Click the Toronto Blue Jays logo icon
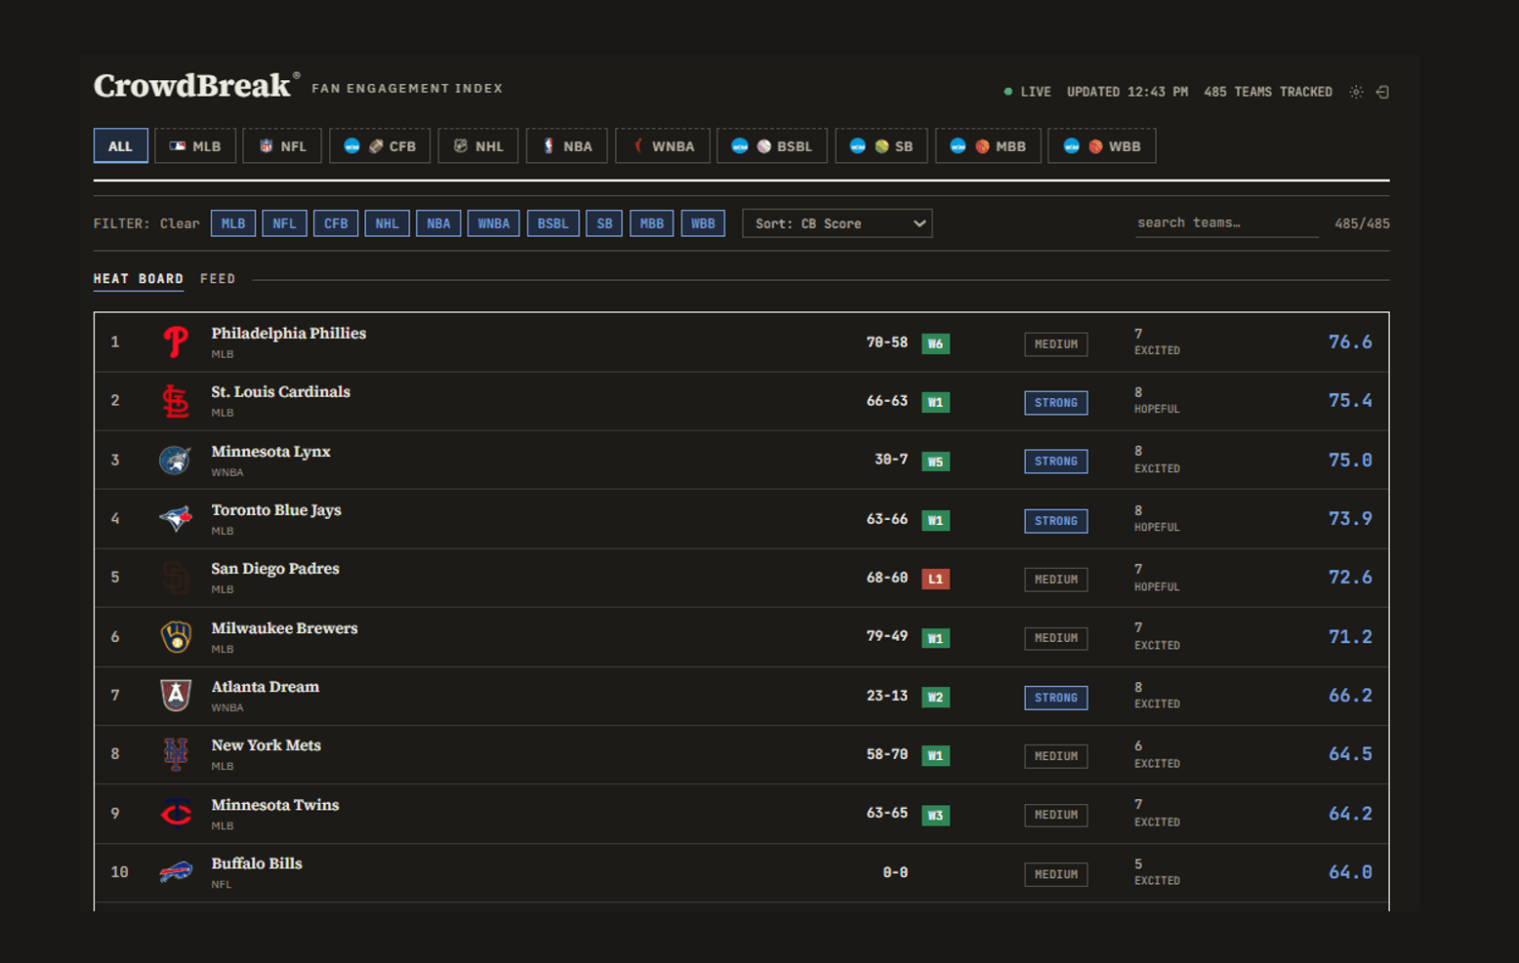This screenshot has height=963, width=1519. tap(176, 518)
